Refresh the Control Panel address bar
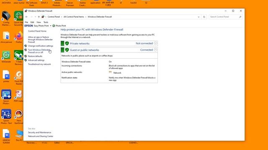 (x=204, y=17)
